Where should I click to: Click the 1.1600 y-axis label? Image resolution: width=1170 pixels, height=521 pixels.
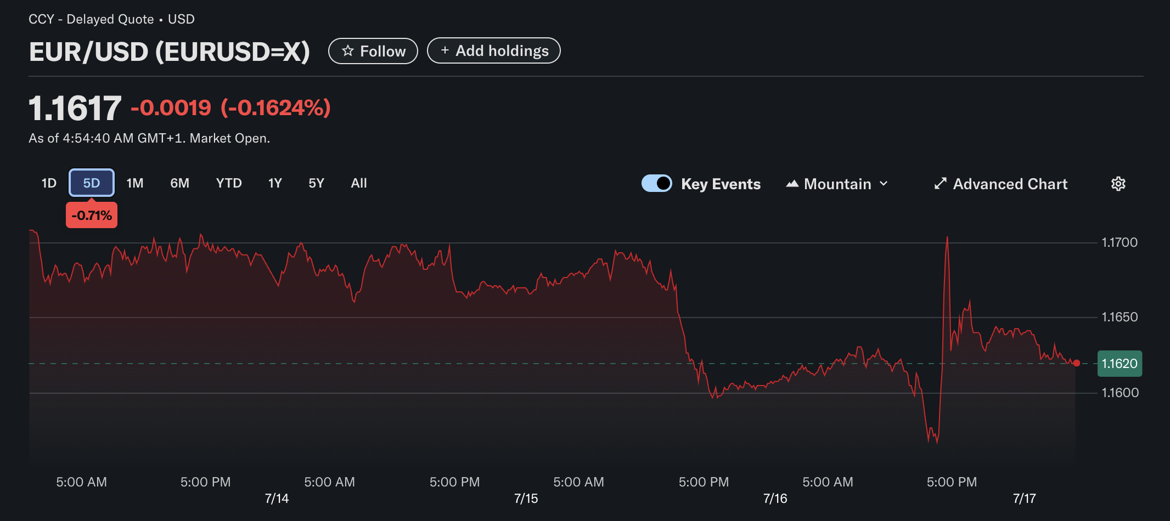[x=1120, y=393]
